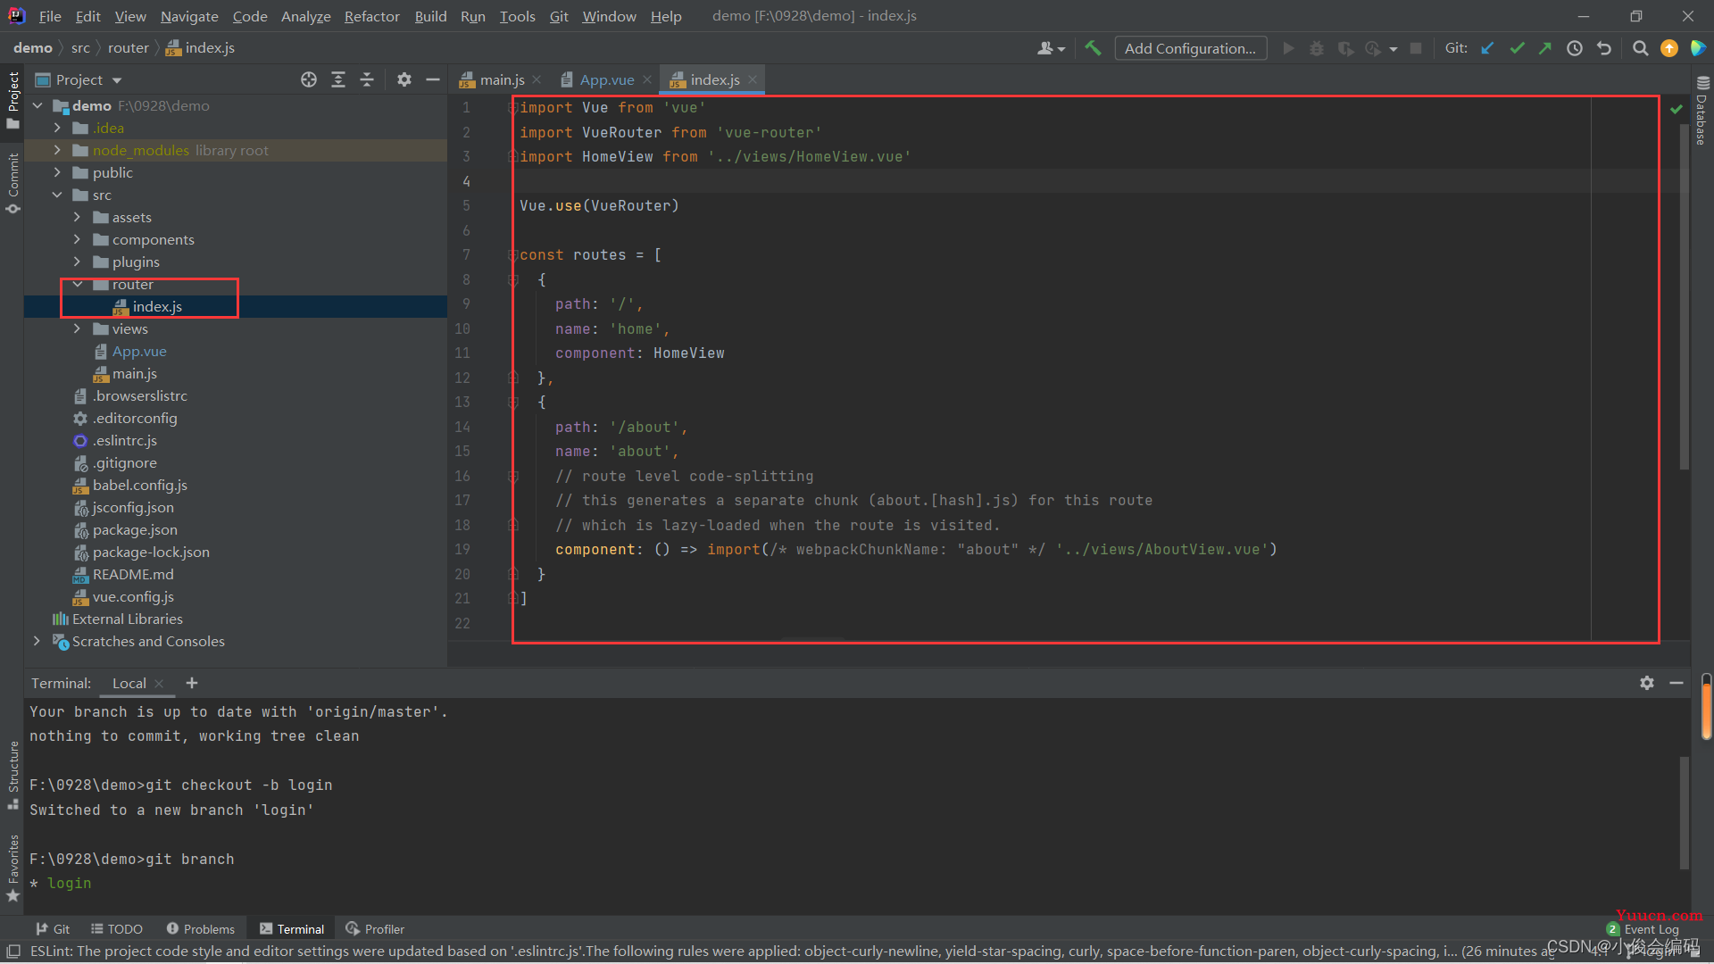Screen dimensions: 1714x964
Task: Toggle code fold at const routes line
Action: pos(512,255)
